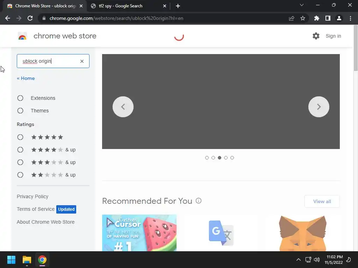Jump to the fourth carousel dot
The width and height of the screenshot is (358, 268).
[x=226, y=158]
